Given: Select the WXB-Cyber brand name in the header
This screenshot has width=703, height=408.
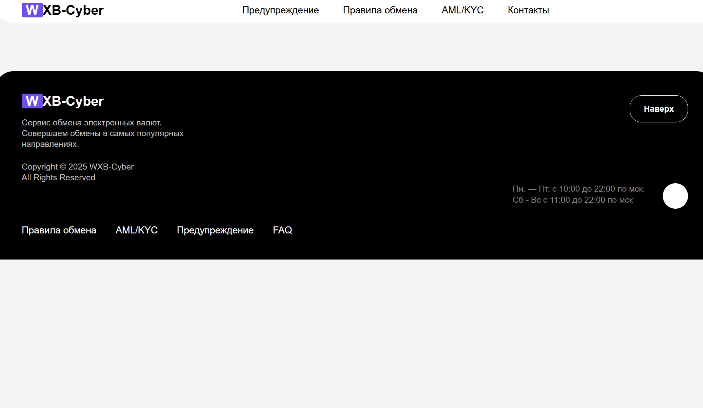Looking at the screenshot, I should point(74,10).
